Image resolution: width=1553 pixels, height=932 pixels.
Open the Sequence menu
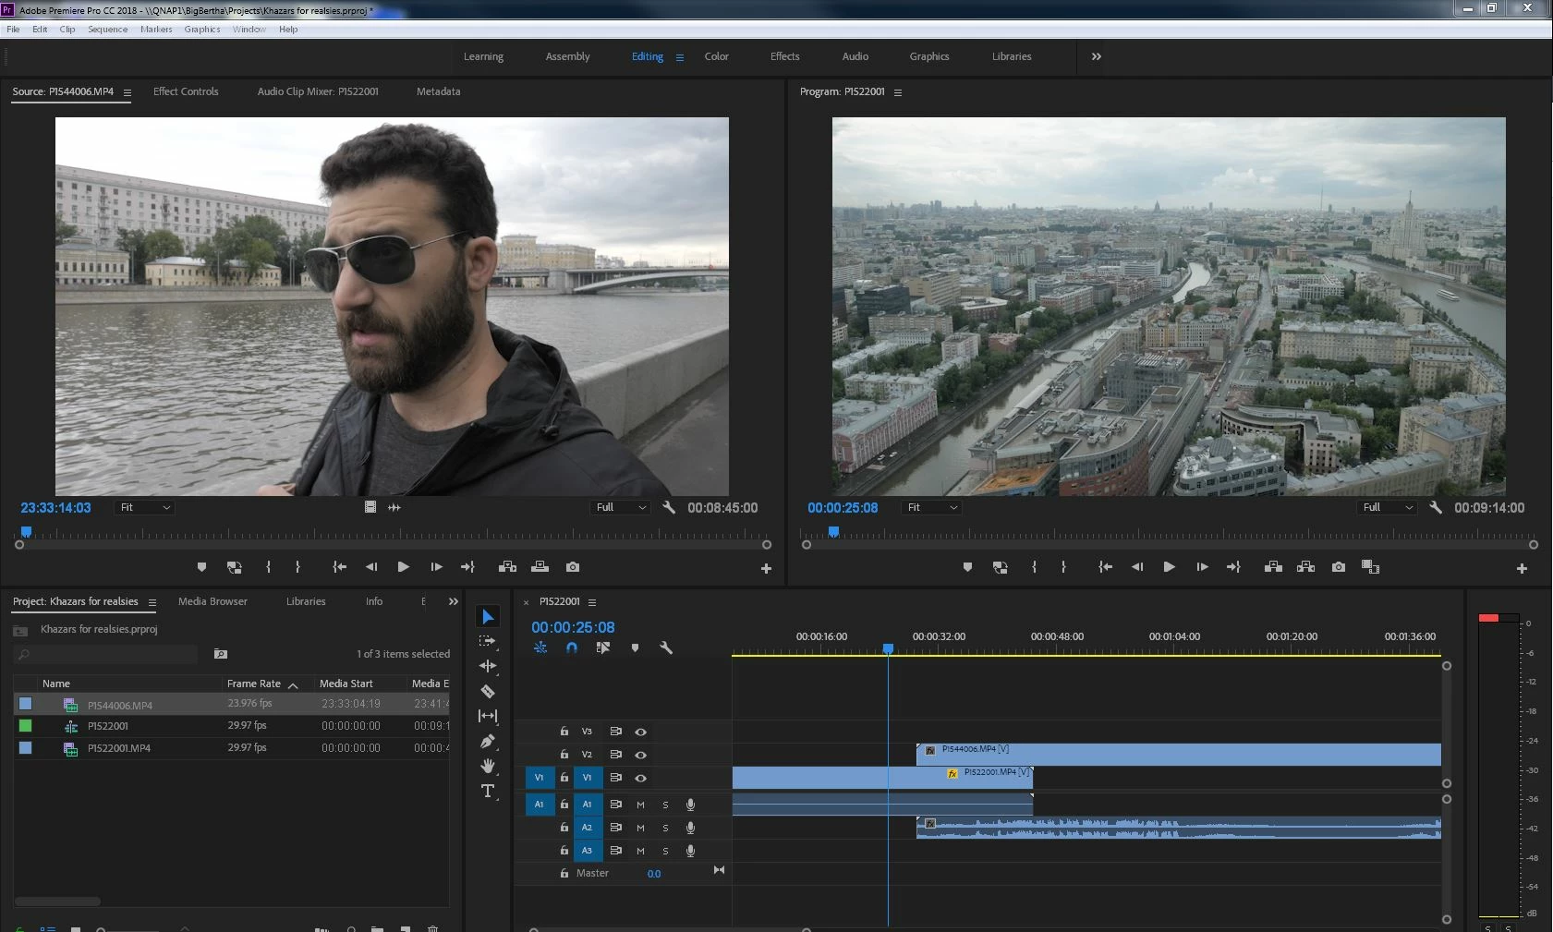(107, 30)
